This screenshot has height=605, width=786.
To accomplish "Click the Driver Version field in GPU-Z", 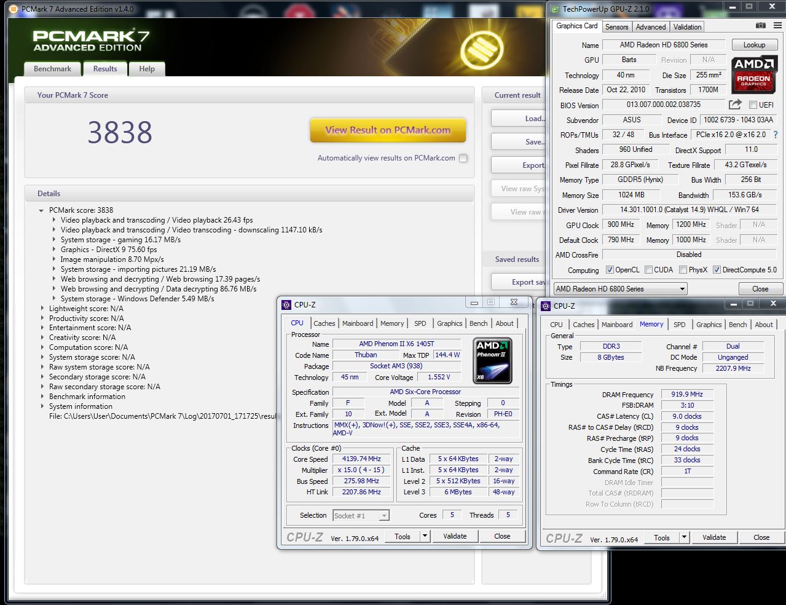I will [690, 210].
